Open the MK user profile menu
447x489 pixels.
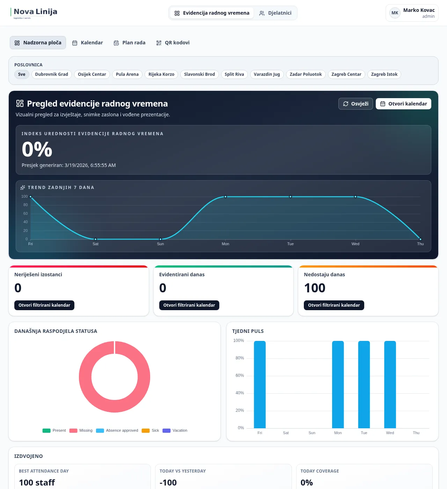pyautogui.click(x=395, y=13)
